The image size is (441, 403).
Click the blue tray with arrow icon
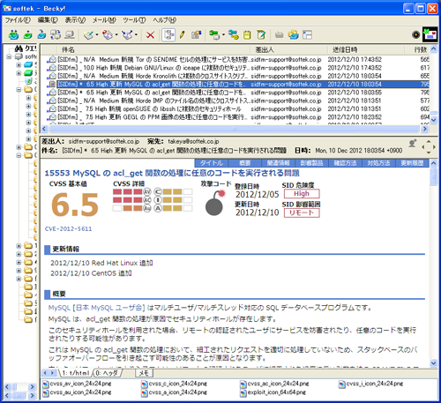click(41, 34)
